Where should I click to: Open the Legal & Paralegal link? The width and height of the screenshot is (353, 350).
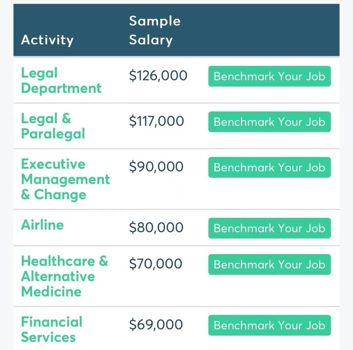coord(53,126)
